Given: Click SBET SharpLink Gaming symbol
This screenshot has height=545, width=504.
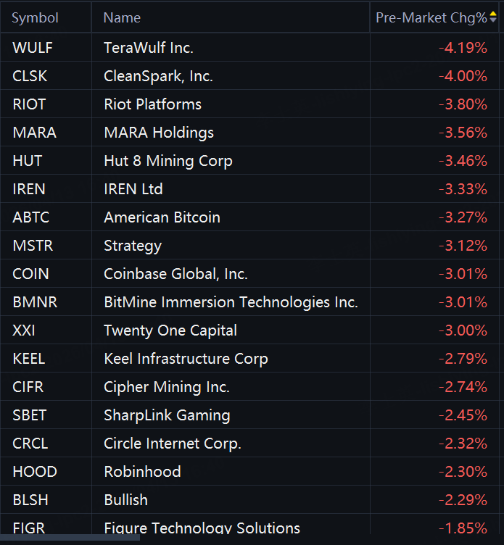Looking at the screenshot, I should (x=30, y=415).
